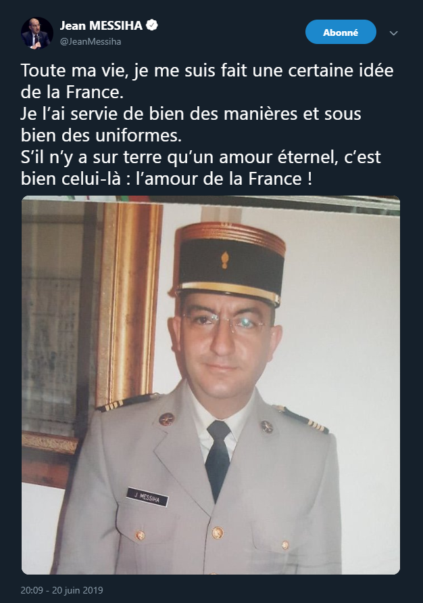This screenshot has height=603, width=423.
Task: Expand the tweet options chevron
Action: point(393,33)
